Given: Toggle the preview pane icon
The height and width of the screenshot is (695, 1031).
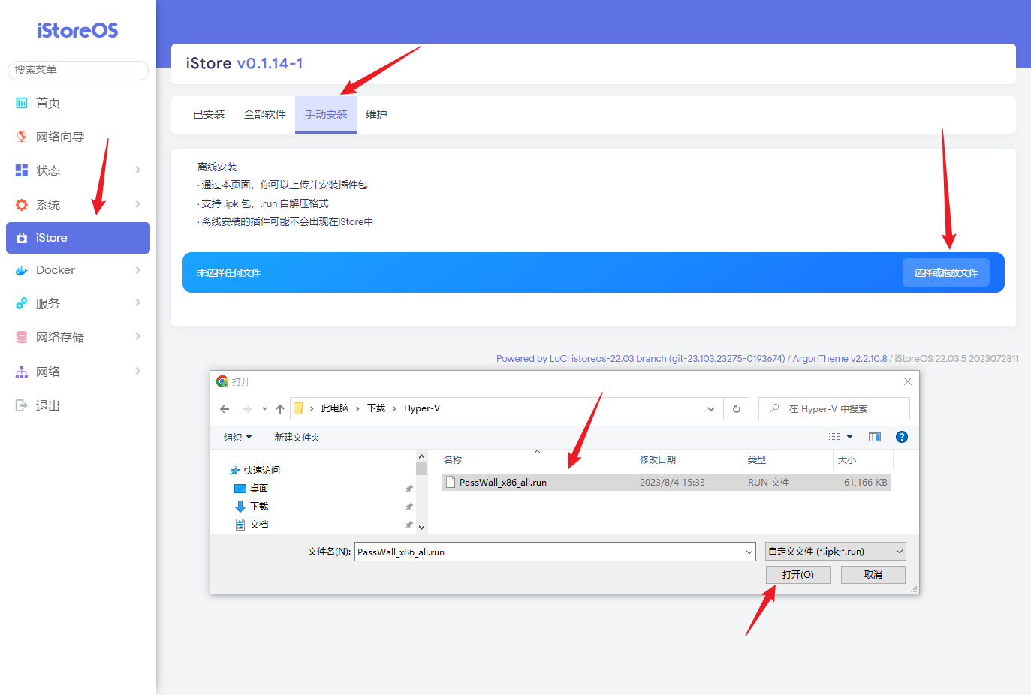Looking at the screenshot, I should coord(875,437).
